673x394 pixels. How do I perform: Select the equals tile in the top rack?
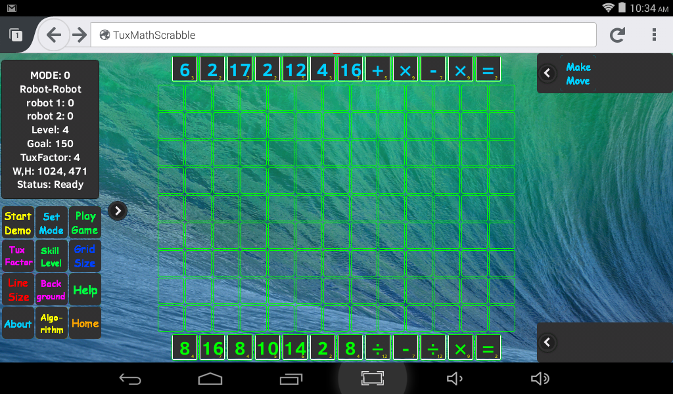coord(488,68)
